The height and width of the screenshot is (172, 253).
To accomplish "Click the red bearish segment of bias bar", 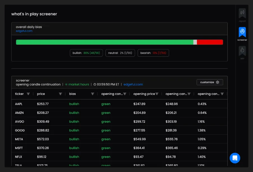I will (x=210, y=42).
